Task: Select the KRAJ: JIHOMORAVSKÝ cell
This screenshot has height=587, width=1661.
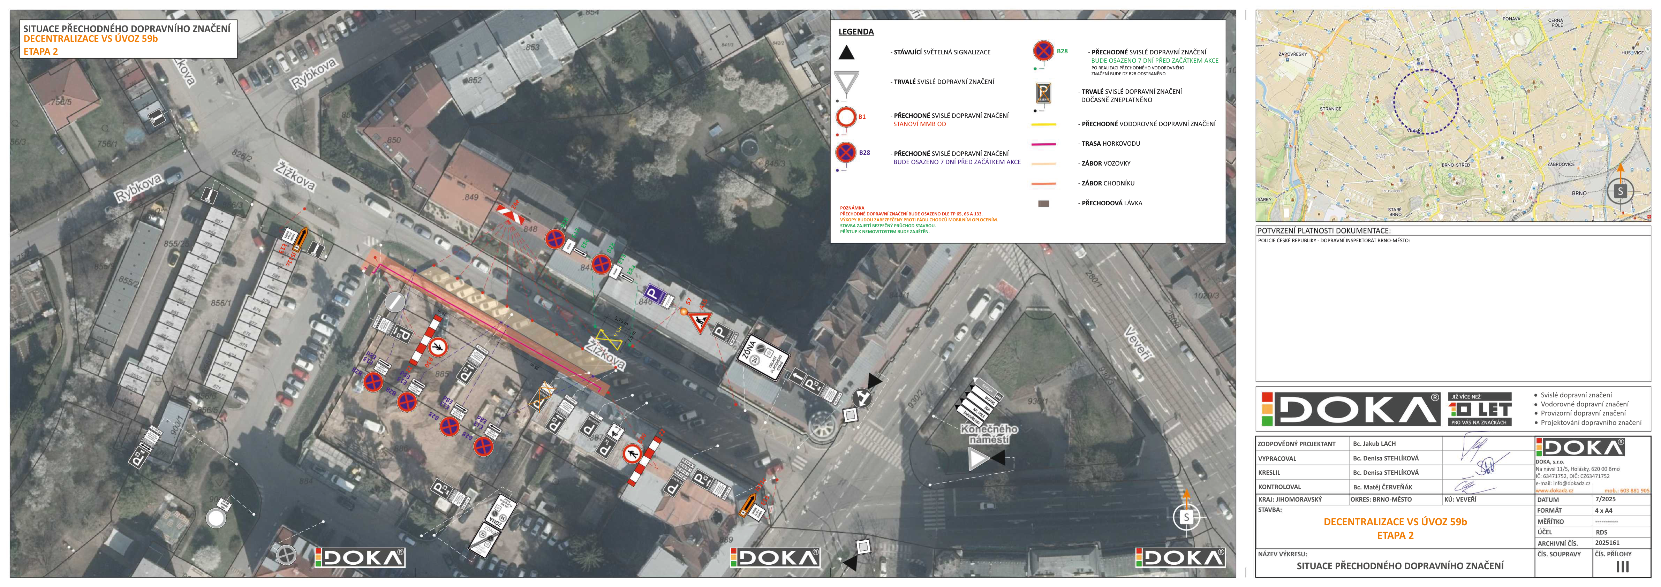Action: pyautogui.click(x=1302, y=500)
